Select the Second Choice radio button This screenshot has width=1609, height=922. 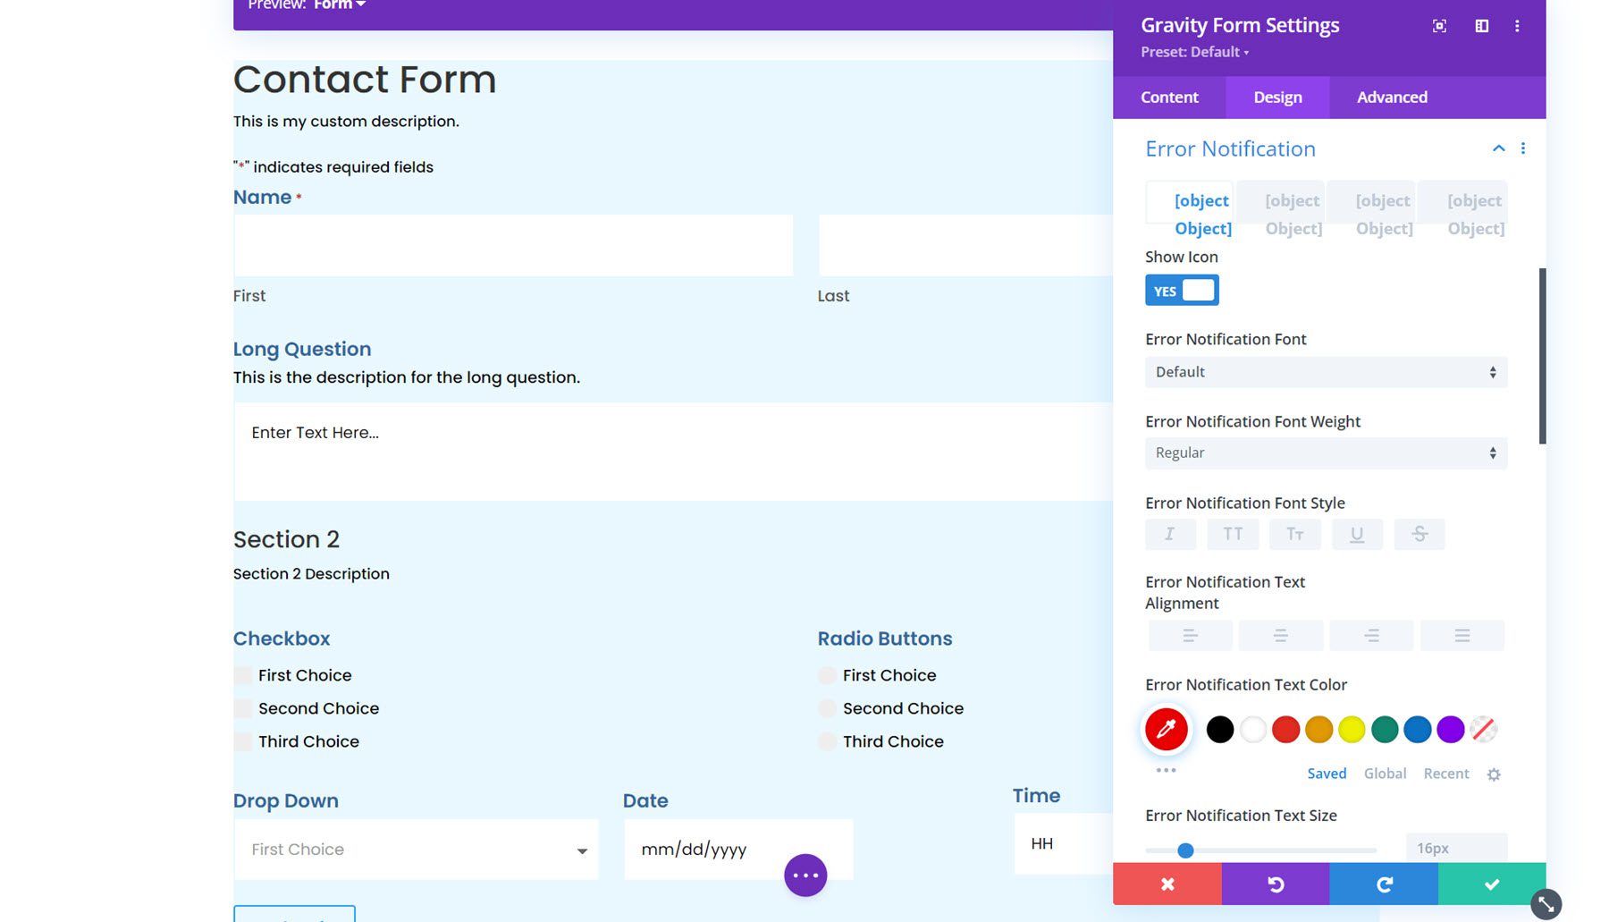[x=827, y=707]
